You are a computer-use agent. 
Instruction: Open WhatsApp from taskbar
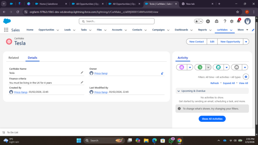pos(171,140)
